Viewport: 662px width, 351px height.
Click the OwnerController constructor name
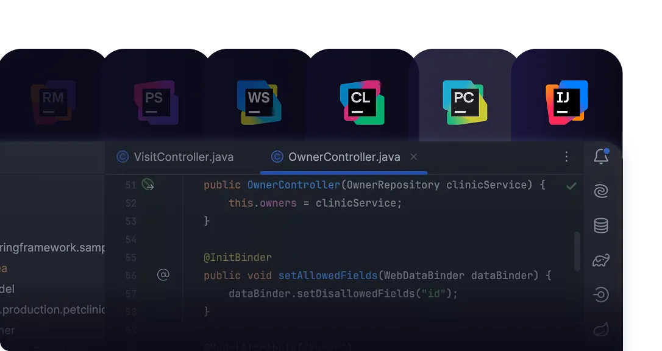(293, 185)
